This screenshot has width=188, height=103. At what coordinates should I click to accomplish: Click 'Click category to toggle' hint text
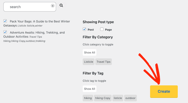(98, 44)
